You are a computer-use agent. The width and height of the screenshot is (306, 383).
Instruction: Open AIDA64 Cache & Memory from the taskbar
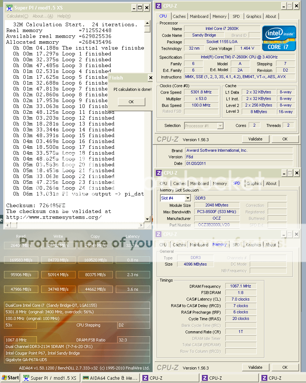[110, 378]
